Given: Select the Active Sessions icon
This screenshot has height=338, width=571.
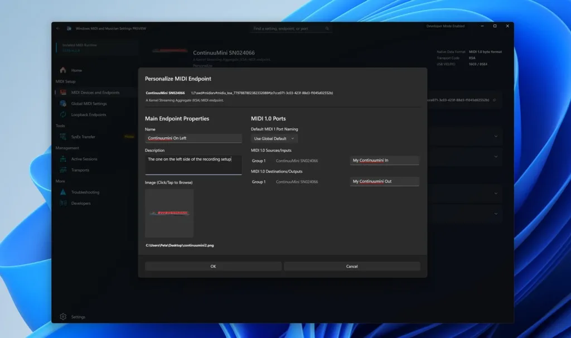Looking at the screenshot, I should pyautogui.click(x=62, y=158).
